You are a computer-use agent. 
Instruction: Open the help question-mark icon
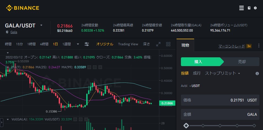(x=249, y=8)
